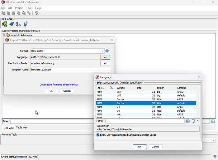The image size is (218, 160).
Task: Select the highlighted ARM Cortex default row
Action: (146, 103)
